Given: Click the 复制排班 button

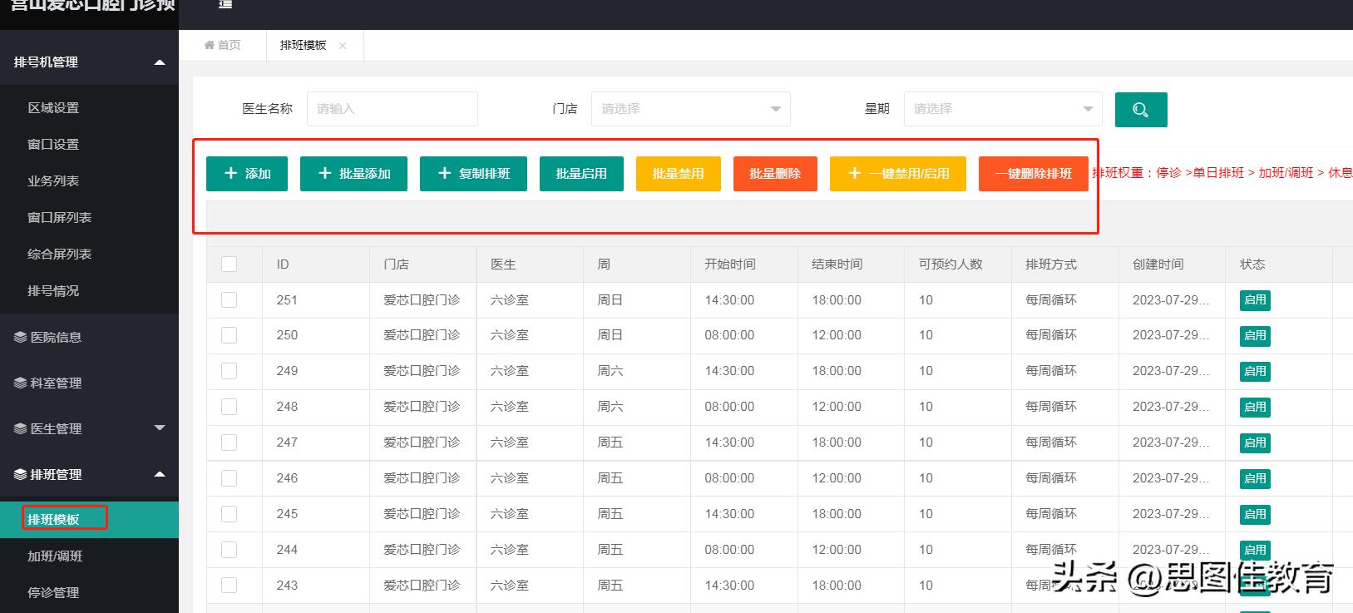Looking at the screenshot, I should tap(473, 174).
